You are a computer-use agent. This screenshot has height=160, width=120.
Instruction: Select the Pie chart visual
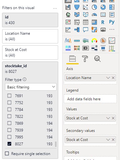(x=94, y=7)
